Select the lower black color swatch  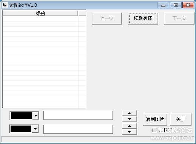coord(21,129)
